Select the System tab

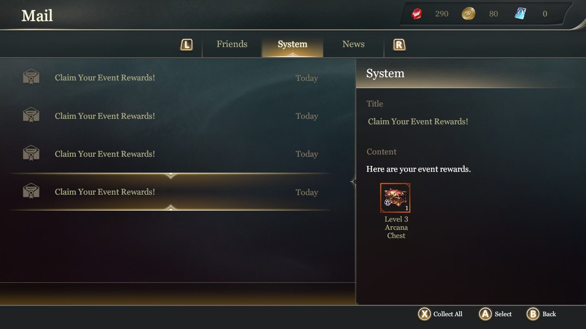292,45
